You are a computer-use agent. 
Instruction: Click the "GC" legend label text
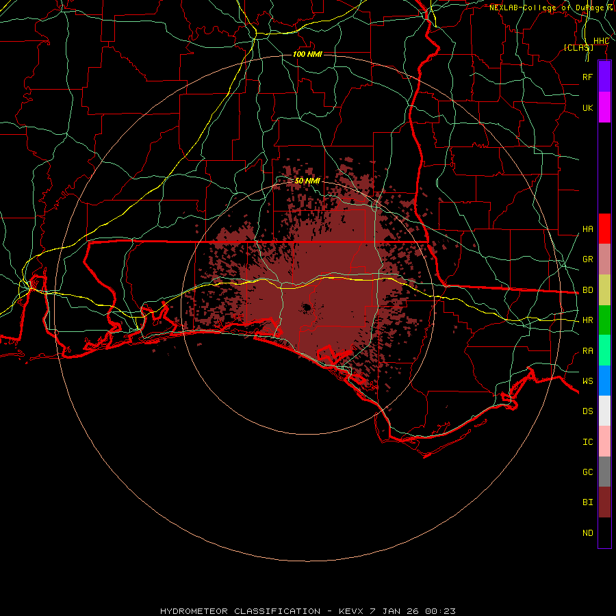[587, 472]
